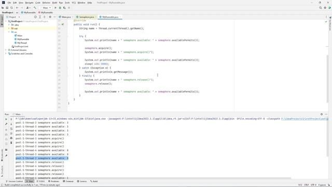Viewport: 332px width, 187px height.
Task: Open the Problems tool window button
Action: tap(54, 181)
